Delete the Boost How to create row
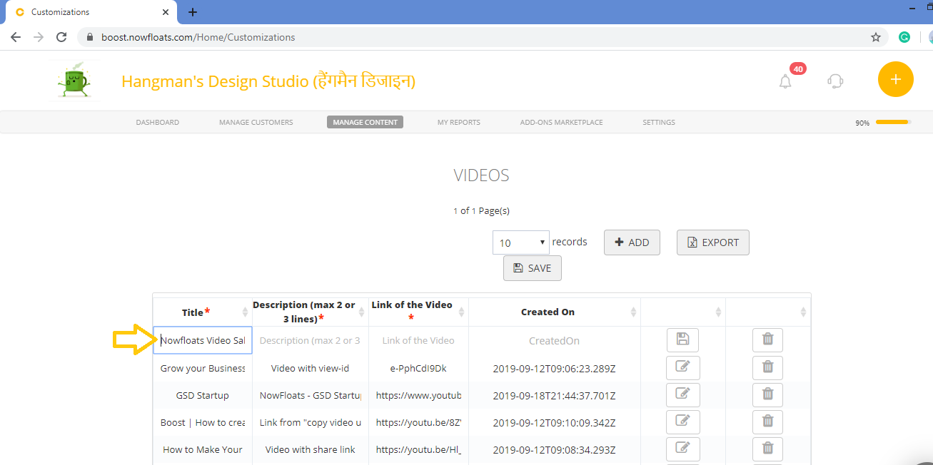The height and width of the screenshot is (465, 933). pyautogui.click(x=767, y=422)
